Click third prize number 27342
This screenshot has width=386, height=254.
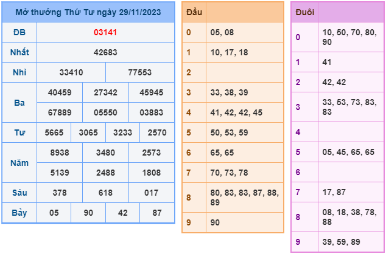tap(105, 92)
